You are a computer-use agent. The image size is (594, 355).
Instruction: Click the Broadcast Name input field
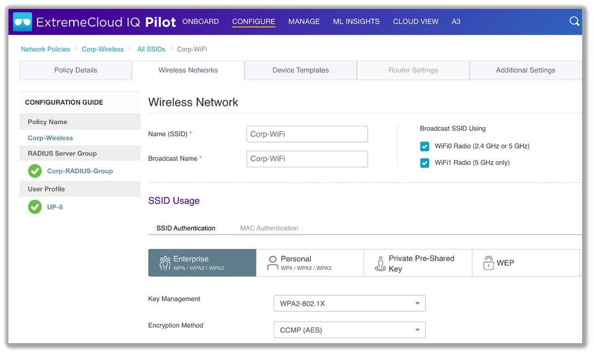(x=307, y=159)
